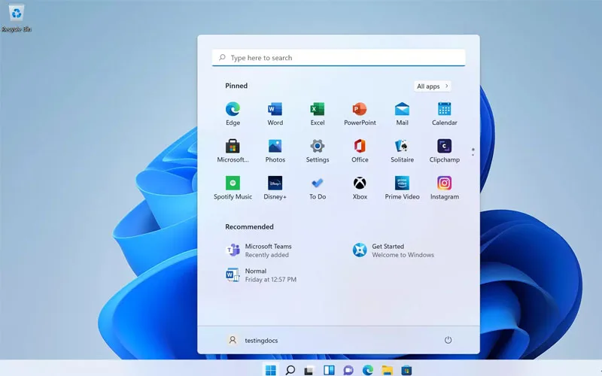Launch the Photos app

point(275,151)
